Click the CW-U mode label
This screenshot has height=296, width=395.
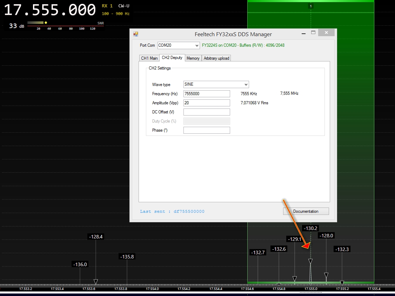point(124,6)
